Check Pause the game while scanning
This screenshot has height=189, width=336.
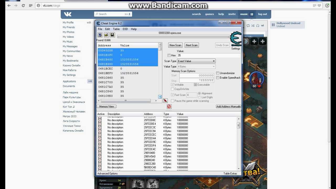(x=172, y=101)
